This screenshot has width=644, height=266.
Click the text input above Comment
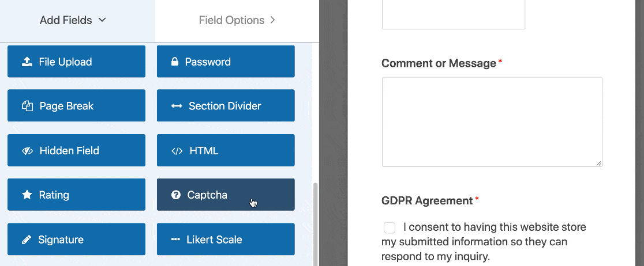(x=453, y=14)
